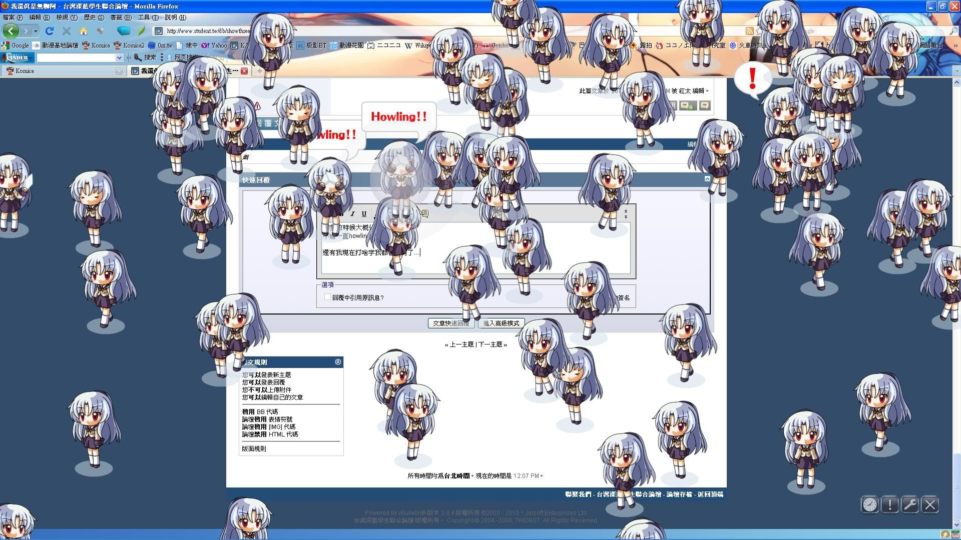
Task: Go to the Home page via house icon
Action: point(84,31)
